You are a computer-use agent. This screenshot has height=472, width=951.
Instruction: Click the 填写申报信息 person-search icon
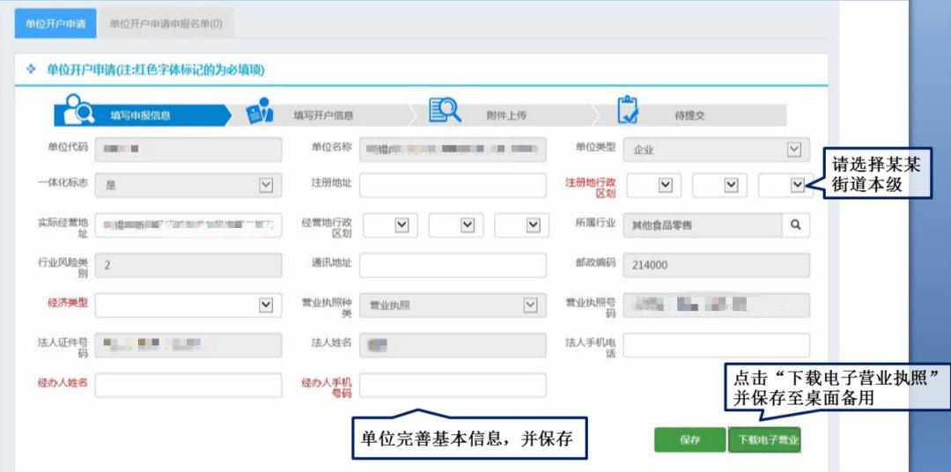pos(78,110)
